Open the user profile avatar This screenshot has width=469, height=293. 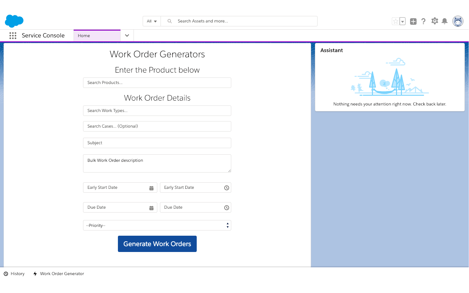coord(458,21)
